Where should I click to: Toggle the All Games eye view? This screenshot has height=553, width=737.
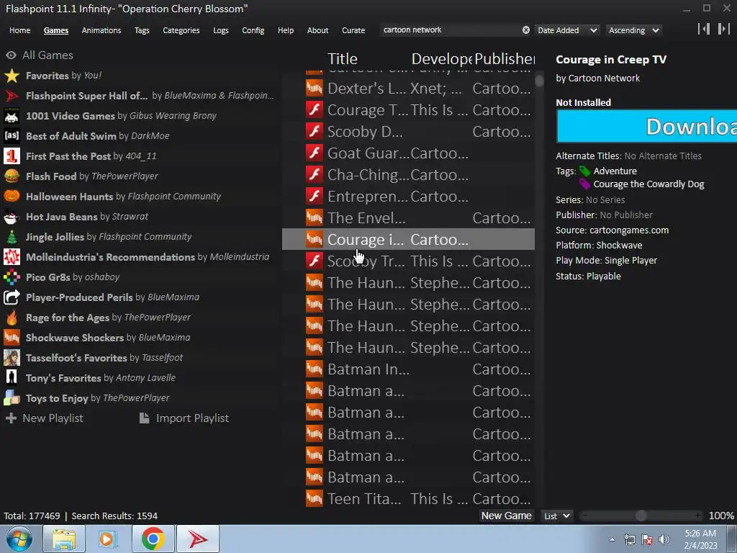(12, 55)
